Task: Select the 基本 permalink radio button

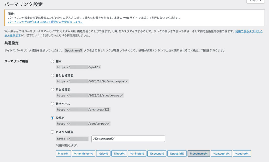Action: (x=52, y=61)
